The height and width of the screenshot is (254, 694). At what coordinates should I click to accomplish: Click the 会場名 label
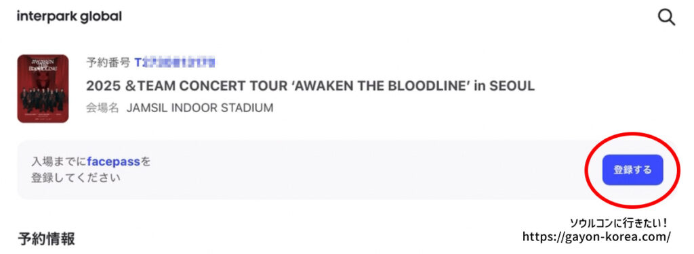102,108
